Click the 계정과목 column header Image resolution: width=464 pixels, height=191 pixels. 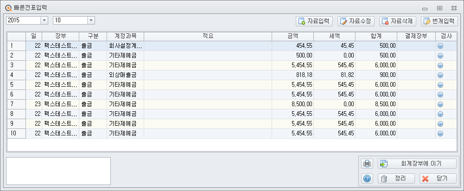point(126,37)
